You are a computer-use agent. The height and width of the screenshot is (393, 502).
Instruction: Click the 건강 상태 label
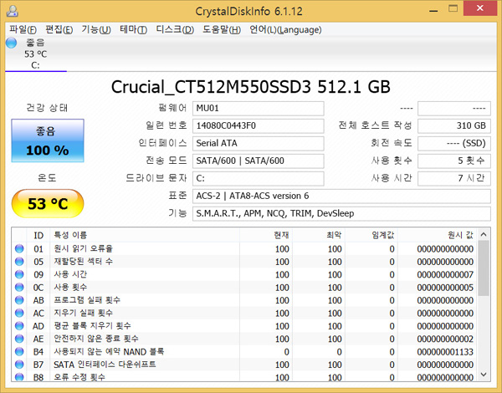pos(47,108)
